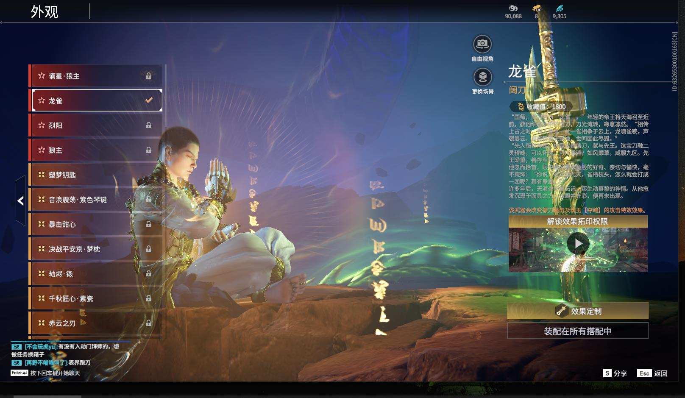Click the lock icon on 千秋匠心·素瓷
Viewport: 685px width, 398px height.
(x=149, y=298)
